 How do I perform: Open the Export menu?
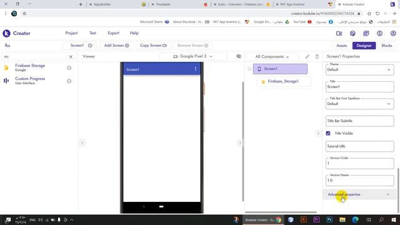pyautogui.click(x=114, y=33)
